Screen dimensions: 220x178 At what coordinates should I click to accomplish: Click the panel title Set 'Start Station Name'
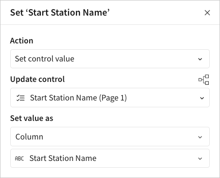(60, 13)
